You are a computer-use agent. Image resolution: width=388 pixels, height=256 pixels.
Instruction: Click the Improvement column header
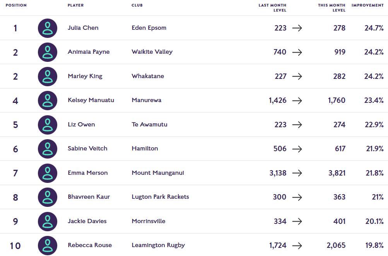tap(367, 5)
